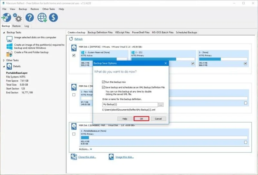Click the monitor icon for imaging selected disks
Screen dimensions: 258x175
coord(9,39)
